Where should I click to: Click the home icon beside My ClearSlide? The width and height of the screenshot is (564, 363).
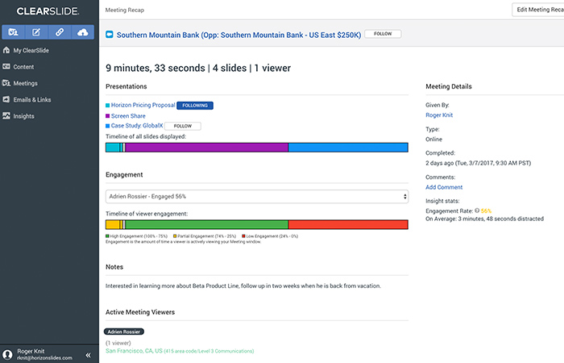click(6, 50)
